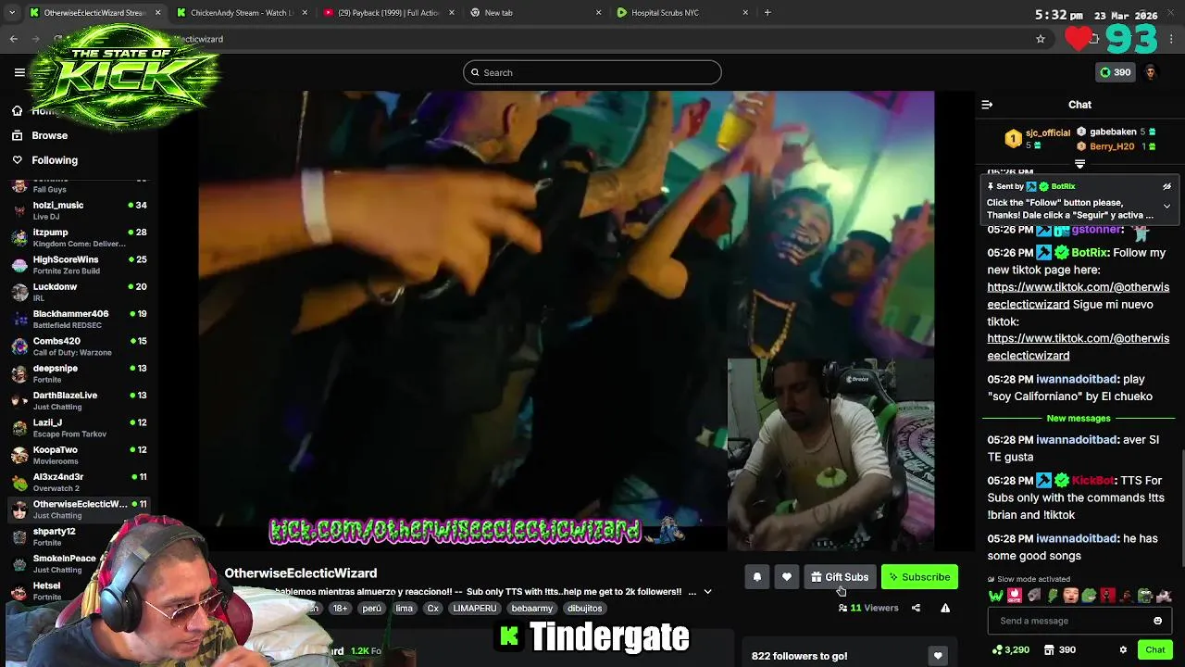The image size is (1185, 667).
Task: Click the LIMAPERU tag
Action: (x=474, y=609)
